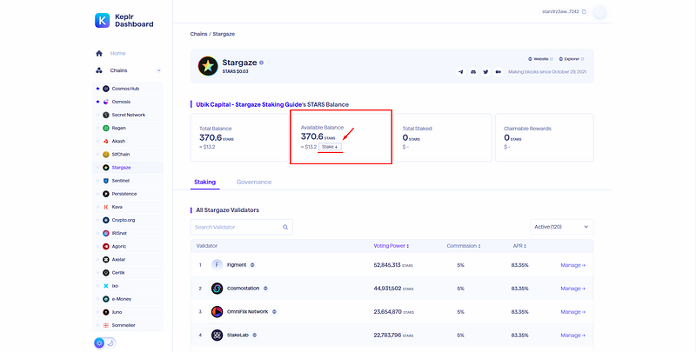This screenshot has height=352, width=696.
Task: Click info badge next to Stargaze title
Action: pos(262,63)
